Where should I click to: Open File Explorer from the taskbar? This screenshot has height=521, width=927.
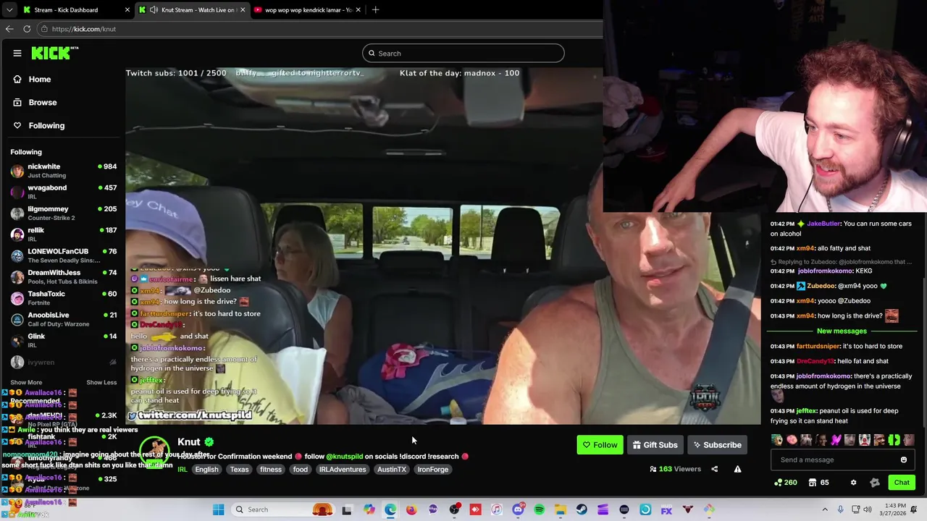coord(561,509)
